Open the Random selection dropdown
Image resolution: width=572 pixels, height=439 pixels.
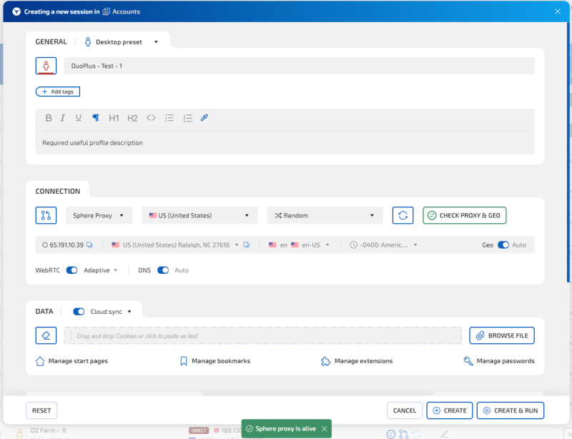click(325, 215)
